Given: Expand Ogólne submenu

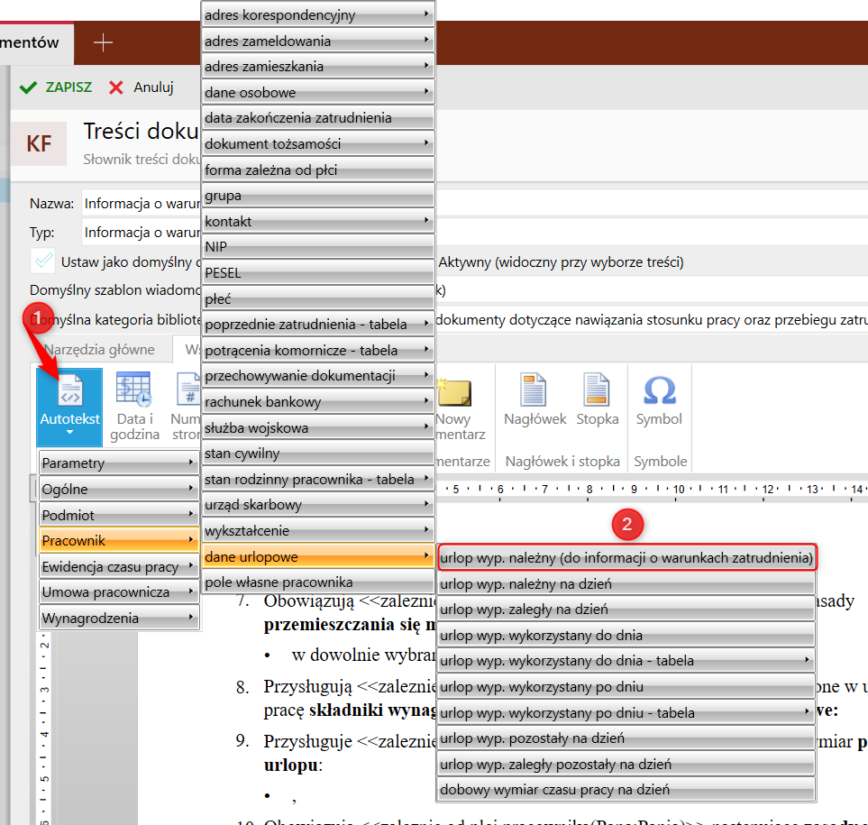Looking at the screenshot, I should coord(119,489).
